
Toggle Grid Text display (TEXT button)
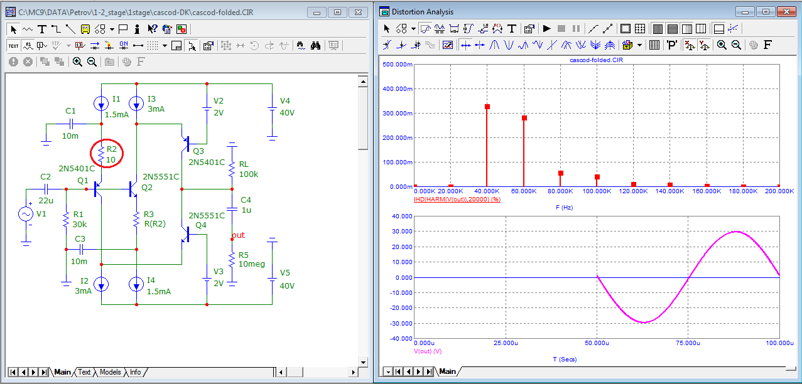(13, 46)
